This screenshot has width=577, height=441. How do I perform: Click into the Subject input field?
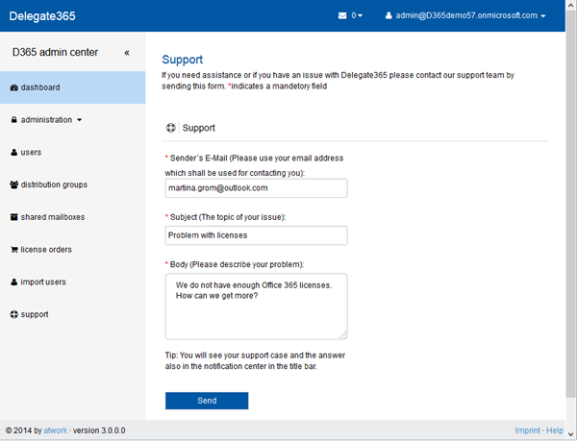click(256, 236)
